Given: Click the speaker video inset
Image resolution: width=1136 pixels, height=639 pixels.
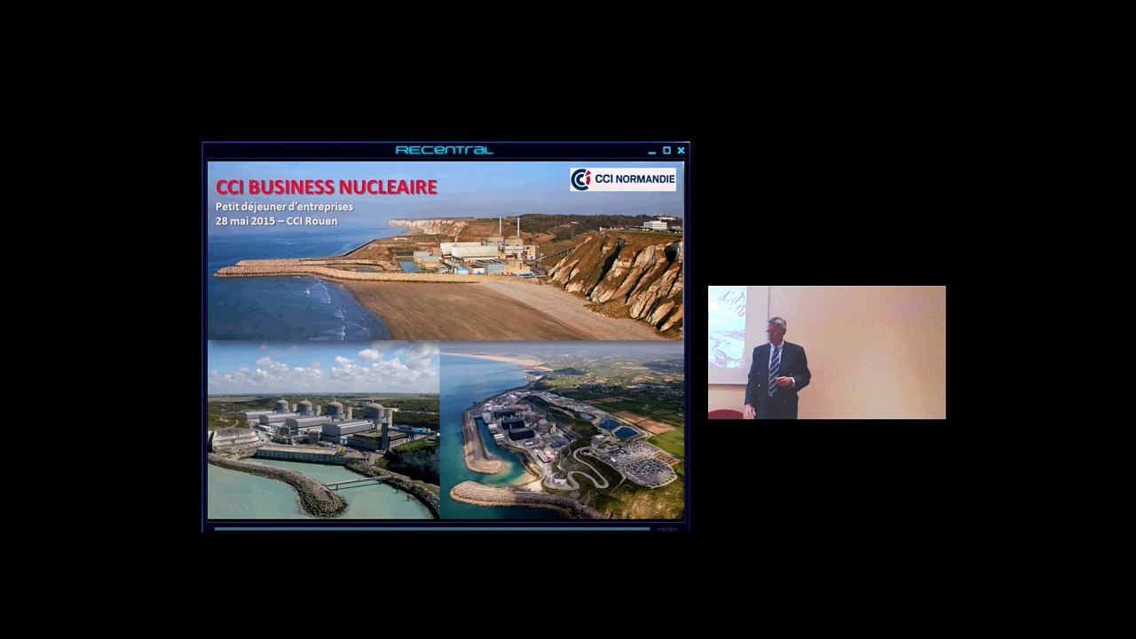Looking at the screenshot, I should (826, 352).
